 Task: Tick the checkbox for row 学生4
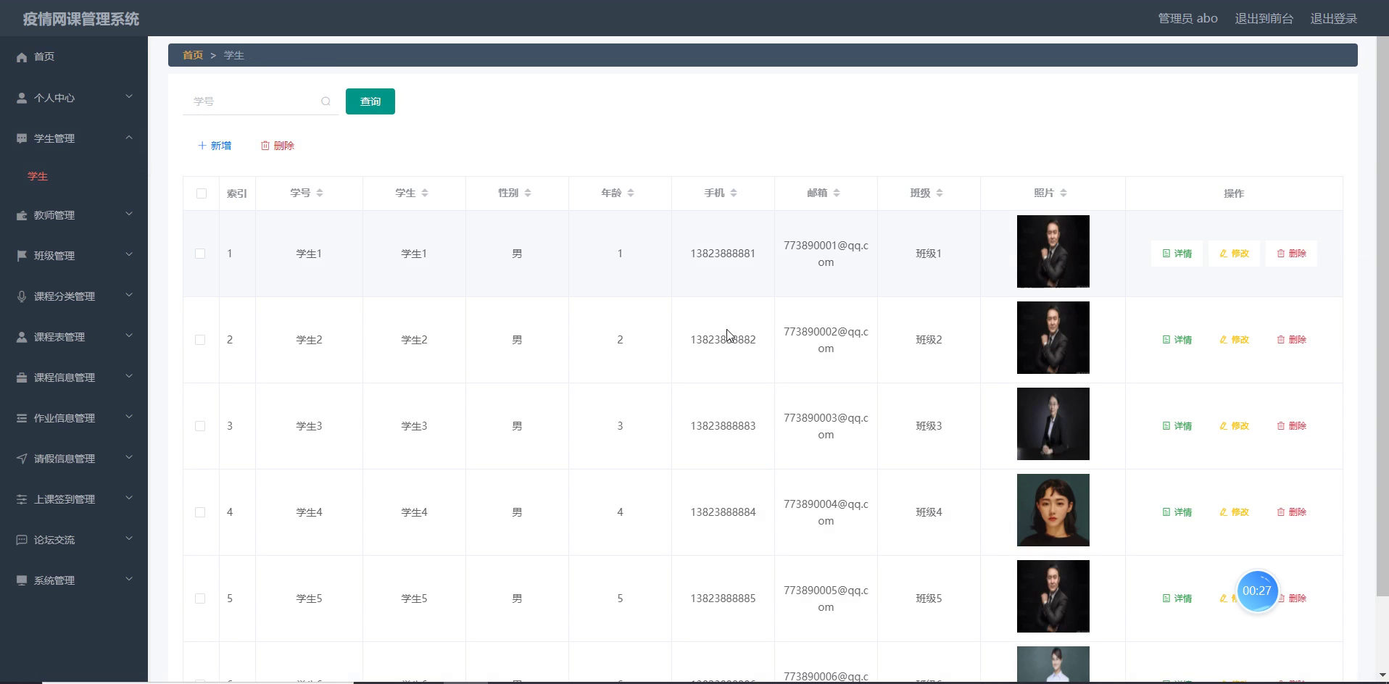point(200,512)
